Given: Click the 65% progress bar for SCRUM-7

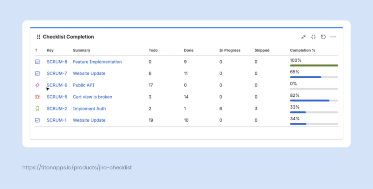Looking at the screenshot, I should pos(314,77).
